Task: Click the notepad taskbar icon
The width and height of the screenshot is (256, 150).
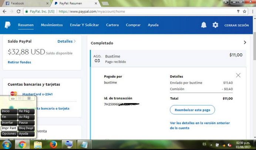Action: click(x=84, y=144)
